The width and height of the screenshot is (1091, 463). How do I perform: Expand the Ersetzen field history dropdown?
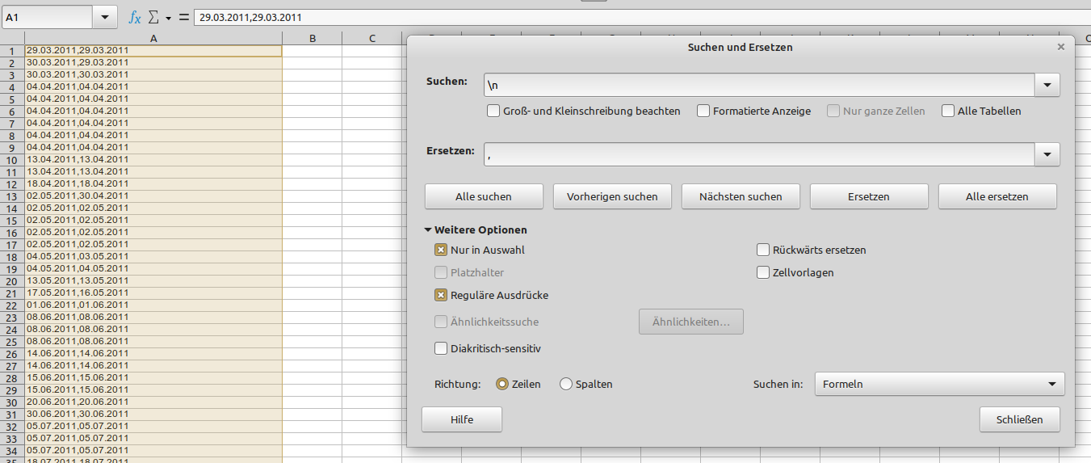pyautogui.click(x=1047, y=154)
